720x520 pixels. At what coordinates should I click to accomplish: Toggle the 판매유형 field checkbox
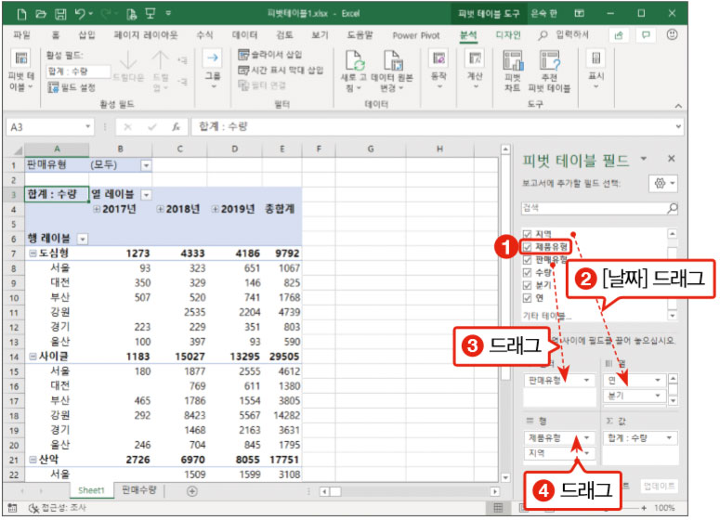click(527, 260)
